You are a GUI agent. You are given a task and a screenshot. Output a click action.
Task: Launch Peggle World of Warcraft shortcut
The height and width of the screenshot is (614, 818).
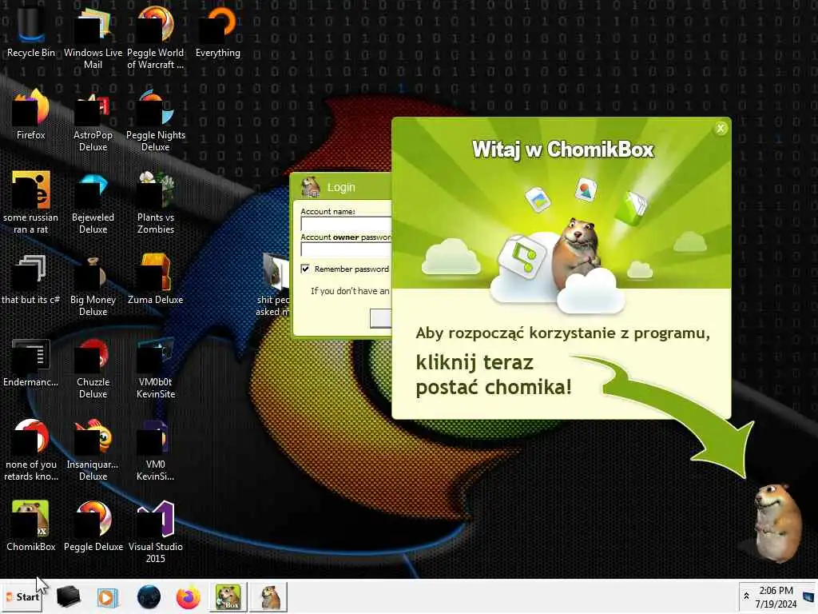[156, 38]
